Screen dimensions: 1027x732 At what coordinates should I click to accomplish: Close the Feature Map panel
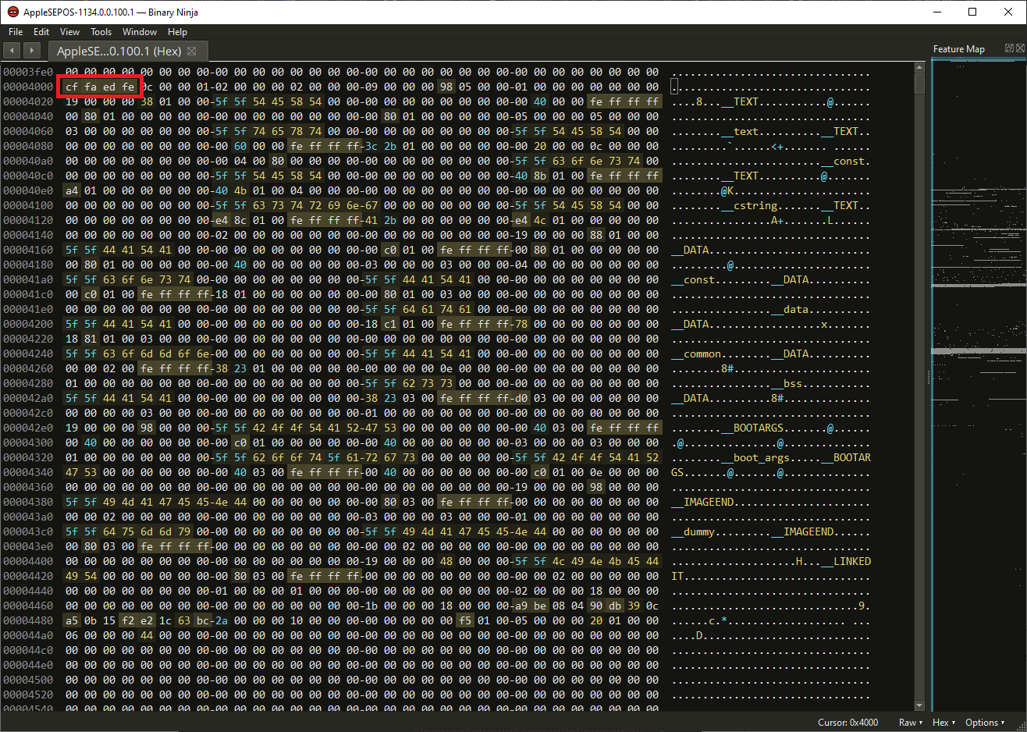[x=1020, y=48]
